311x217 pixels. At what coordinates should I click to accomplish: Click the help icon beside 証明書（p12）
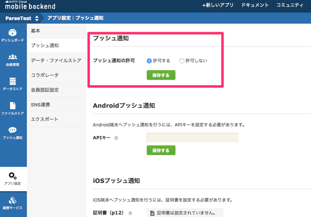coord(130,213)
